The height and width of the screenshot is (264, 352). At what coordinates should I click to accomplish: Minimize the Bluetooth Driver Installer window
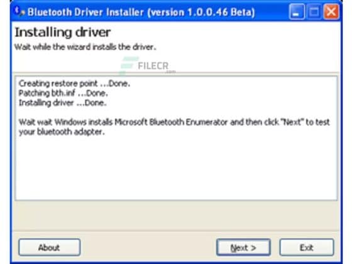(x=297, y=12)
